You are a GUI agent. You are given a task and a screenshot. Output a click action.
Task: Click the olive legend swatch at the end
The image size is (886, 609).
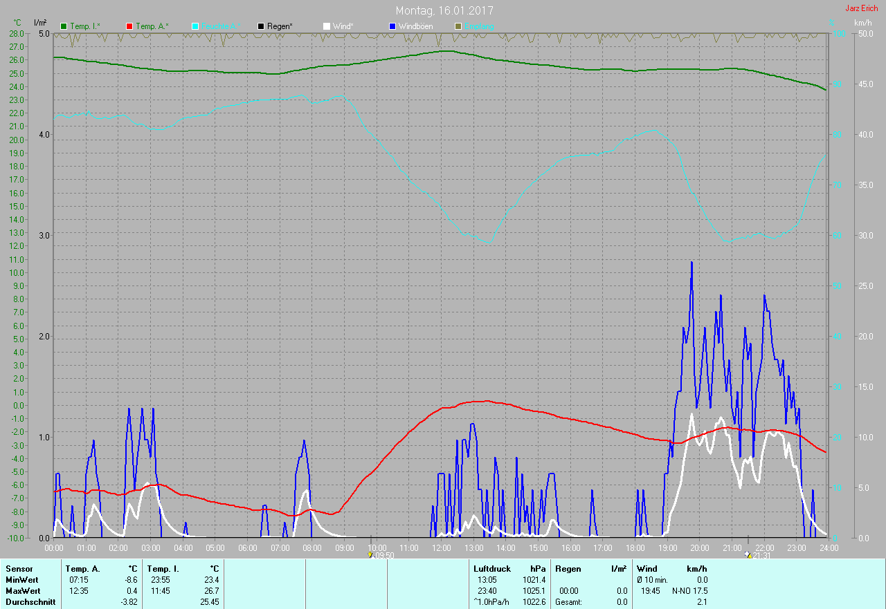click(x=458, y=26)
